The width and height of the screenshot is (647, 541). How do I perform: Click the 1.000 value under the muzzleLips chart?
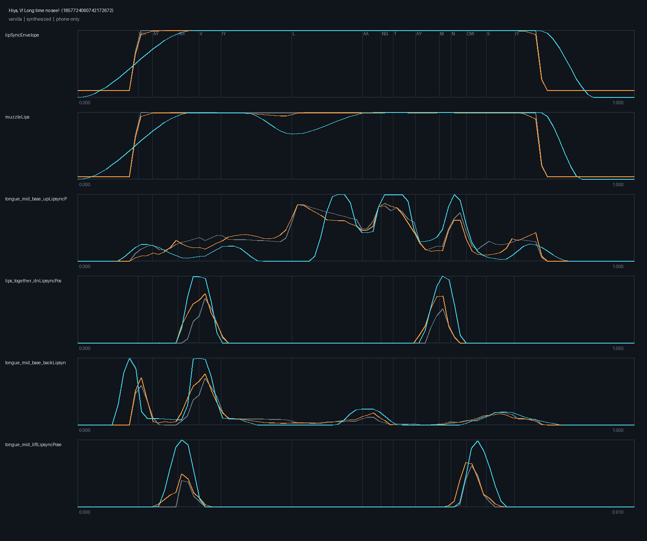point(618,185)
